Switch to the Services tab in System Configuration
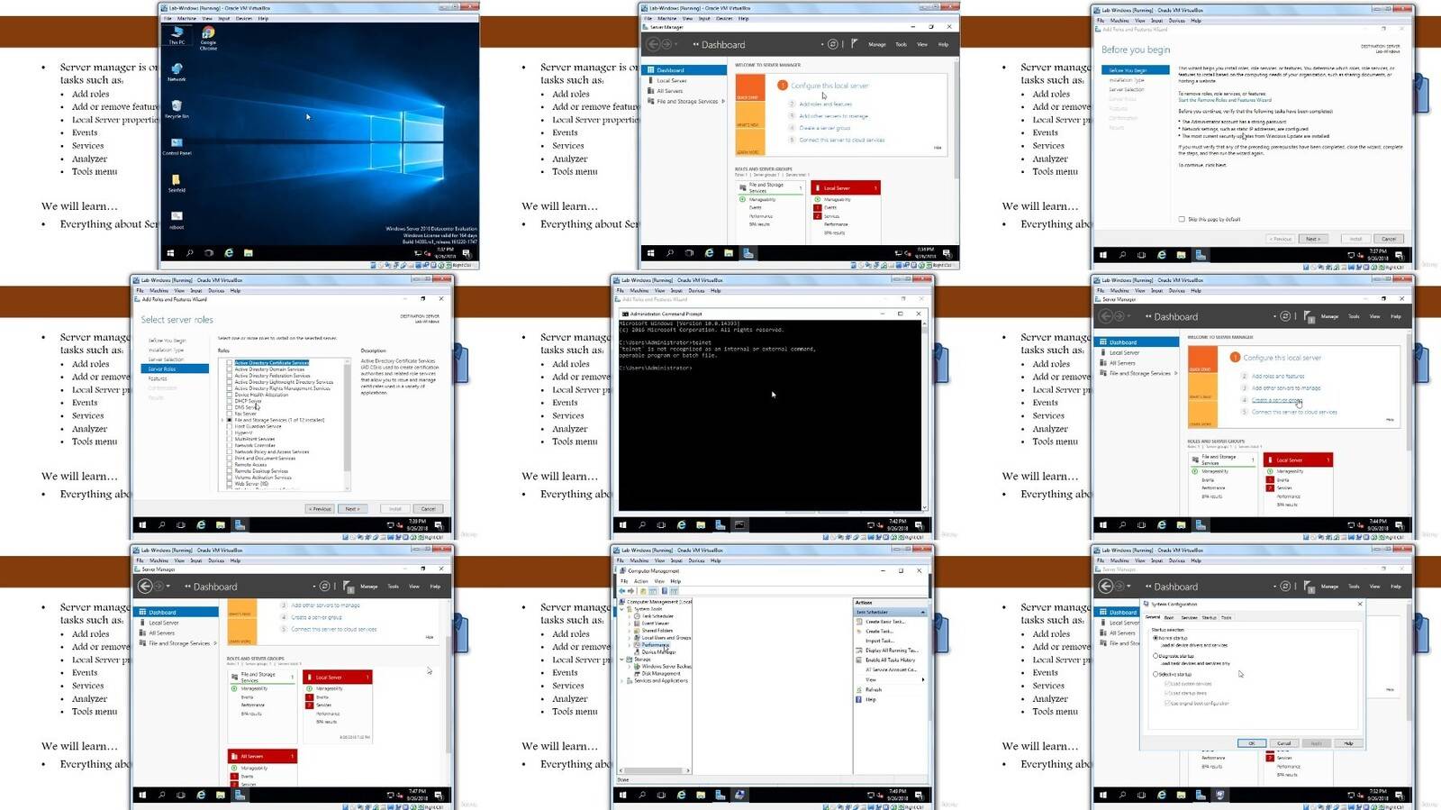The width and height of the screenshot is (1441, 810). 1189,618
